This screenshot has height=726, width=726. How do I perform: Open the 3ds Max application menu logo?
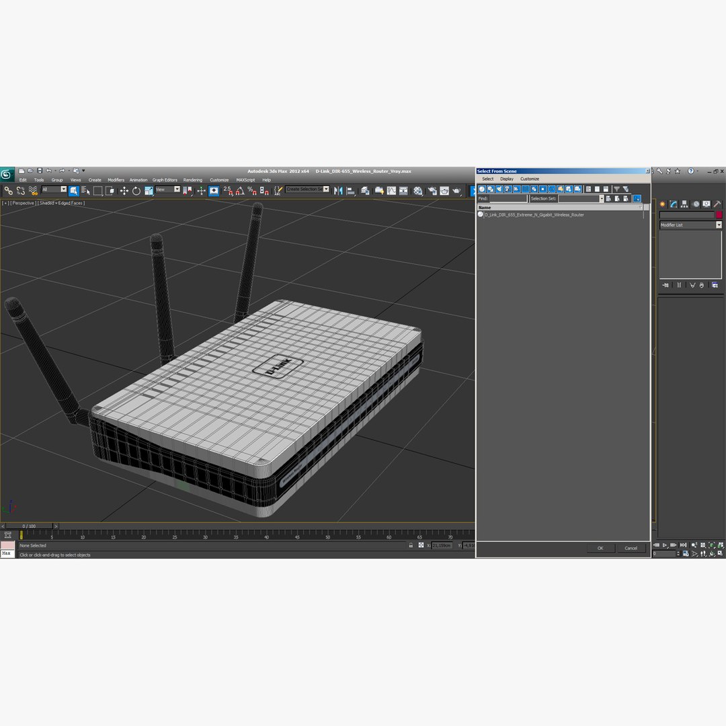[7, 175]
